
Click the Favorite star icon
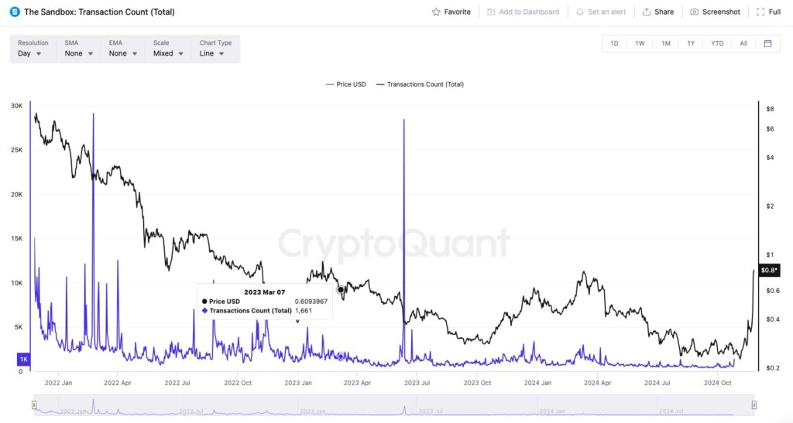pyautogui.click(x=437, y=12)
